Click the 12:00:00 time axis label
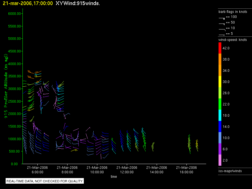This screenshot has width=252, height=189. tap(127, 172)
